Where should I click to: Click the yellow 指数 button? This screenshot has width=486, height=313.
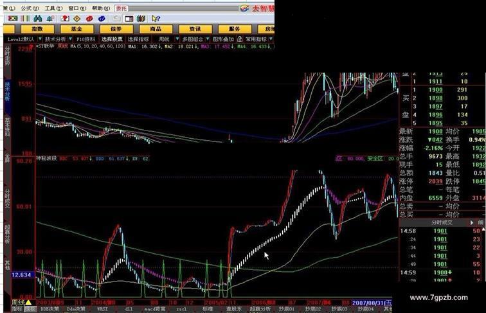click(37, 29)
